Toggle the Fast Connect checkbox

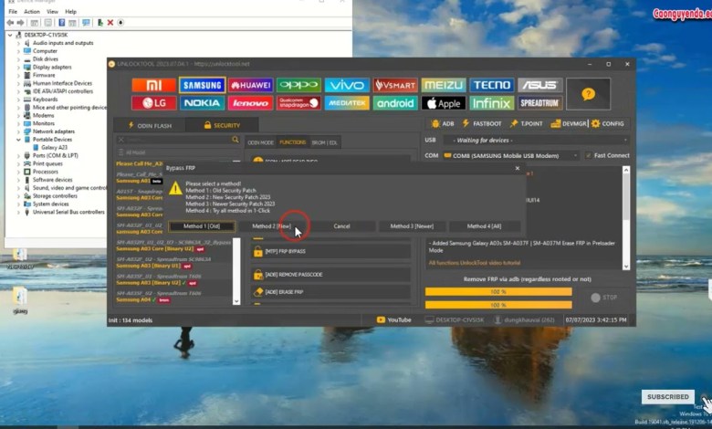tap(589, 155)
